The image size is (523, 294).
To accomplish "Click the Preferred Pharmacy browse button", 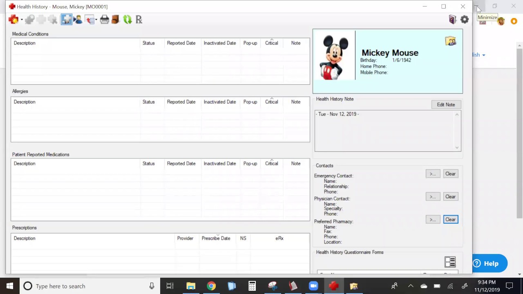I will tap(433, 220).
